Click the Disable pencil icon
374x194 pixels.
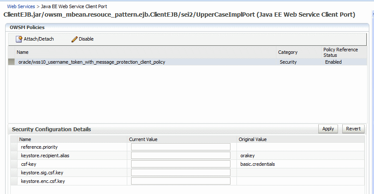pyautogui.click(x=75, y=39)
